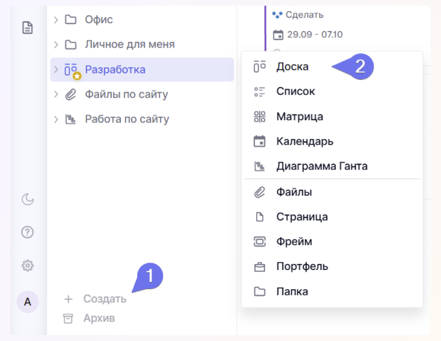Choose Список from the create menu
The height and width of the screenshot is (341, 441).
[296, 91]
